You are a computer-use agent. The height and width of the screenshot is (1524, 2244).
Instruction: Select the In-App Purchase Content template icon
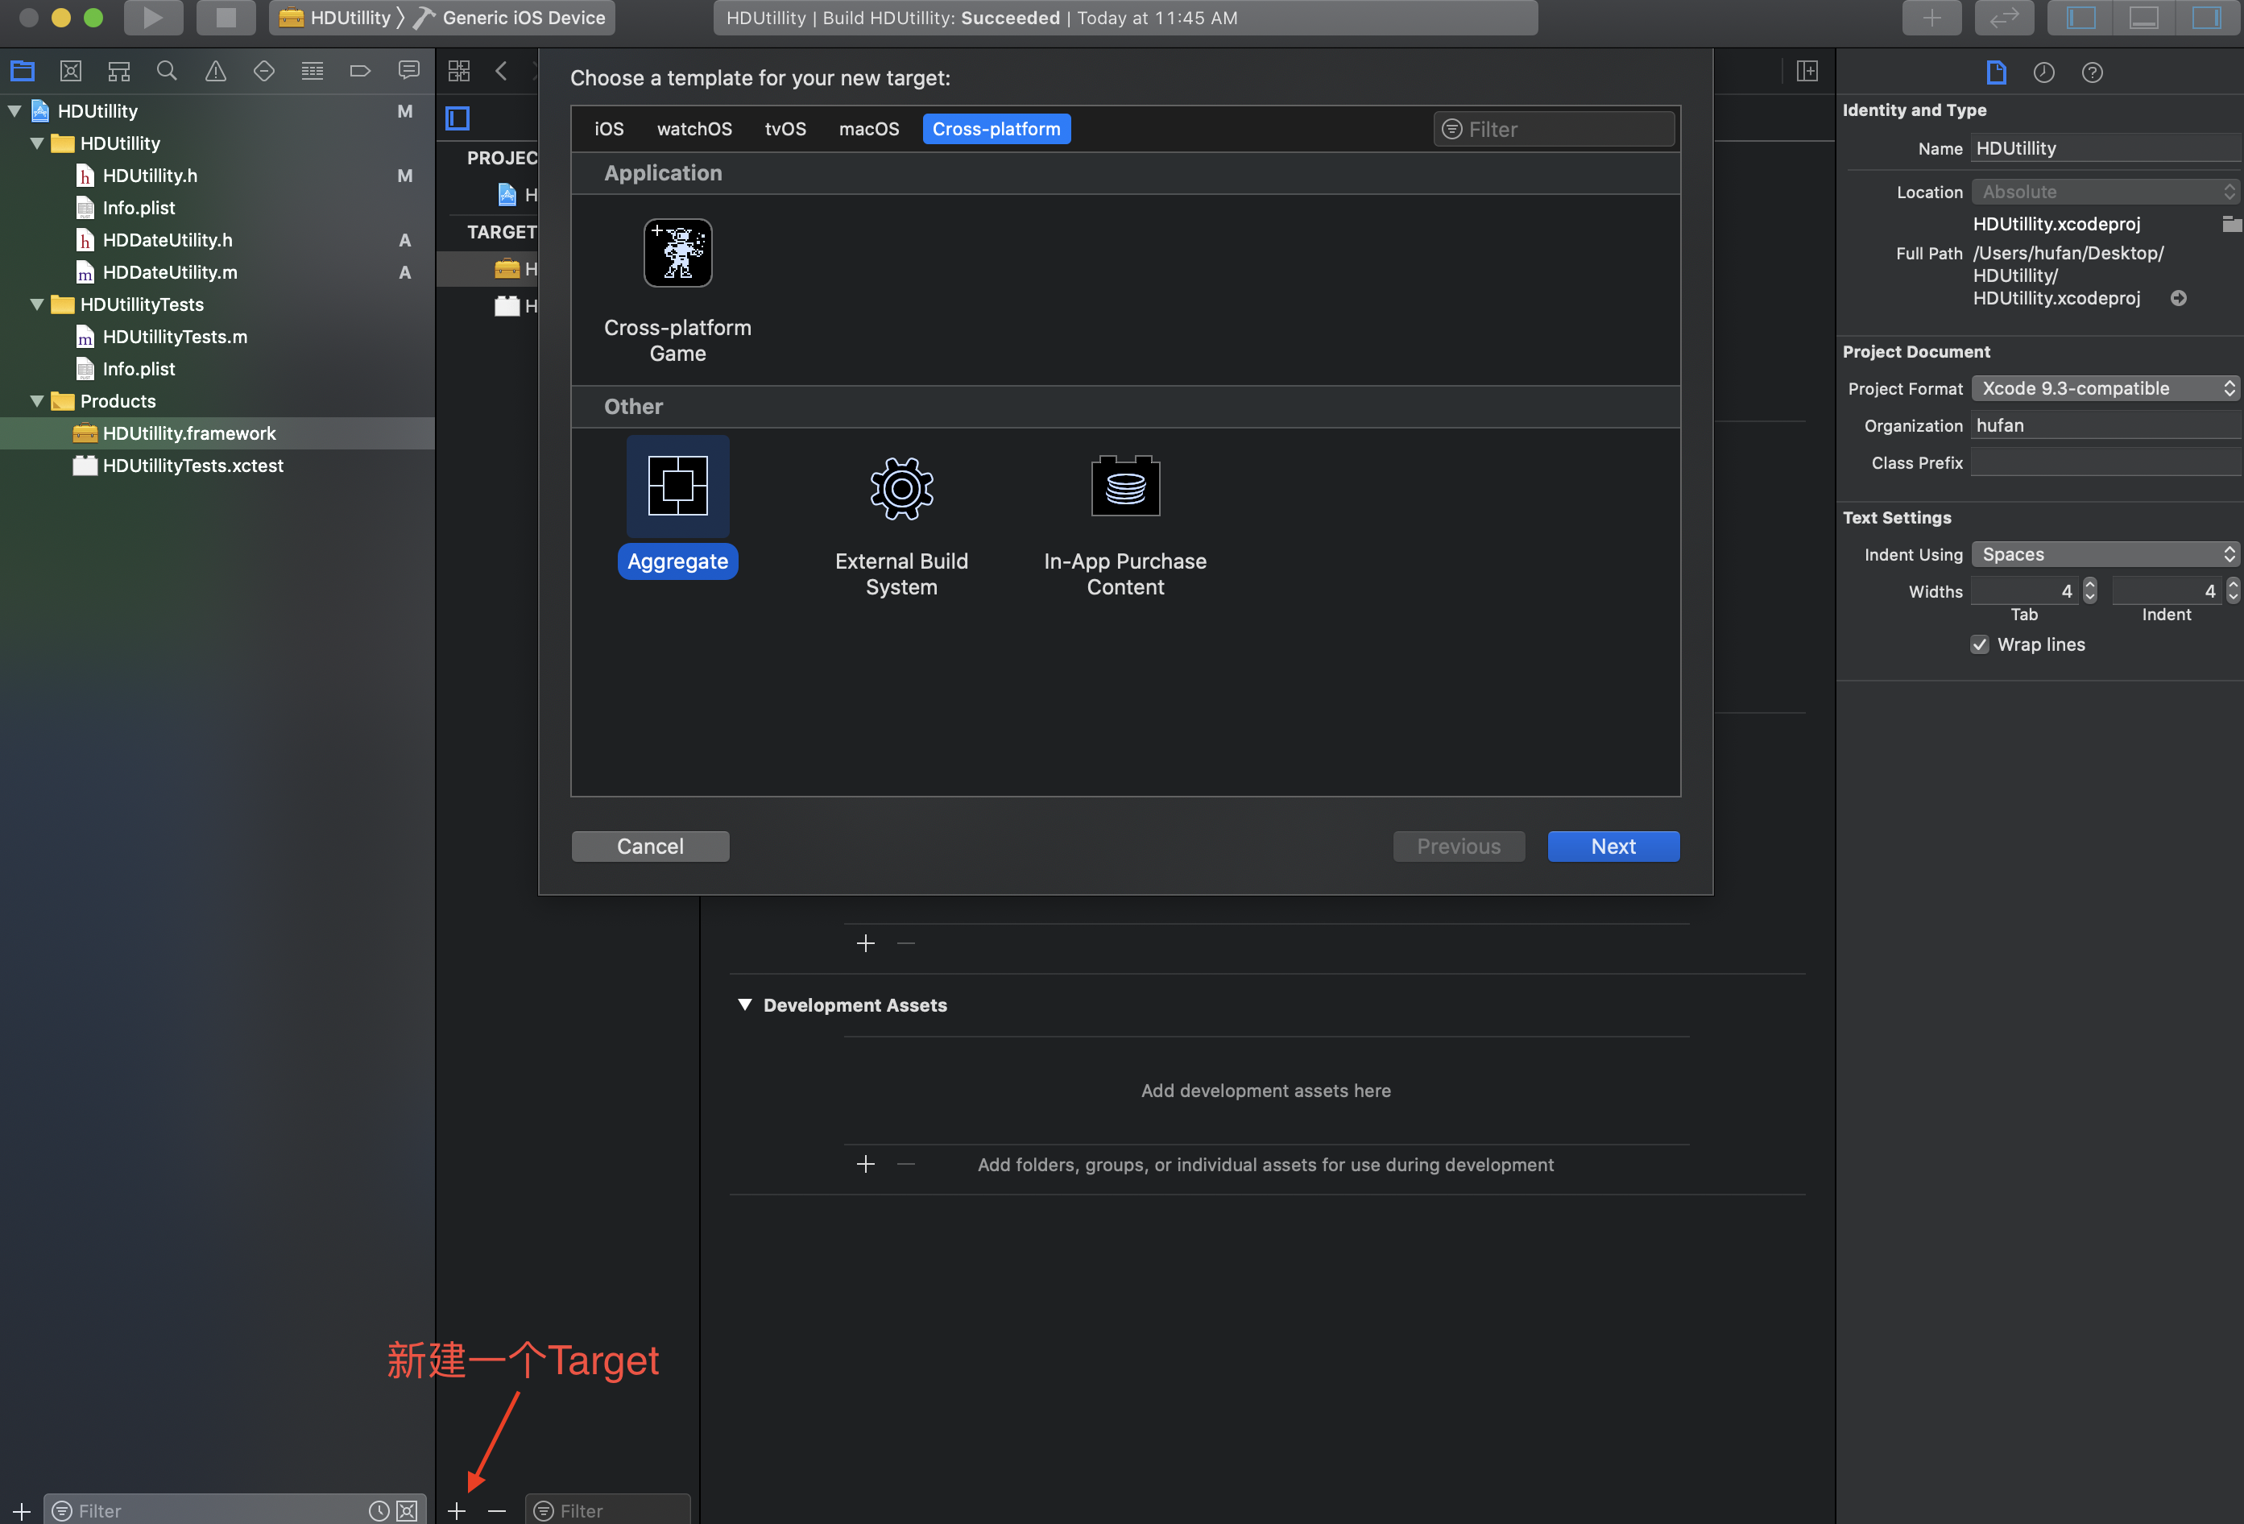[1125, 487]
